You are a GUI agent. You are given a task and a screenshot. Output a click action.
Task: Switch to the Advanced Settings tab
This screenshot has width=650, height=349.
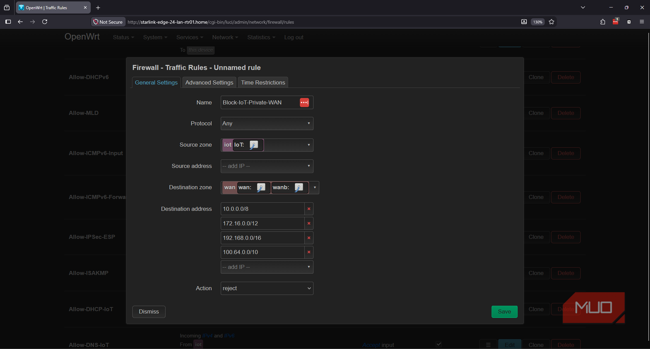(x=209, y=83)
